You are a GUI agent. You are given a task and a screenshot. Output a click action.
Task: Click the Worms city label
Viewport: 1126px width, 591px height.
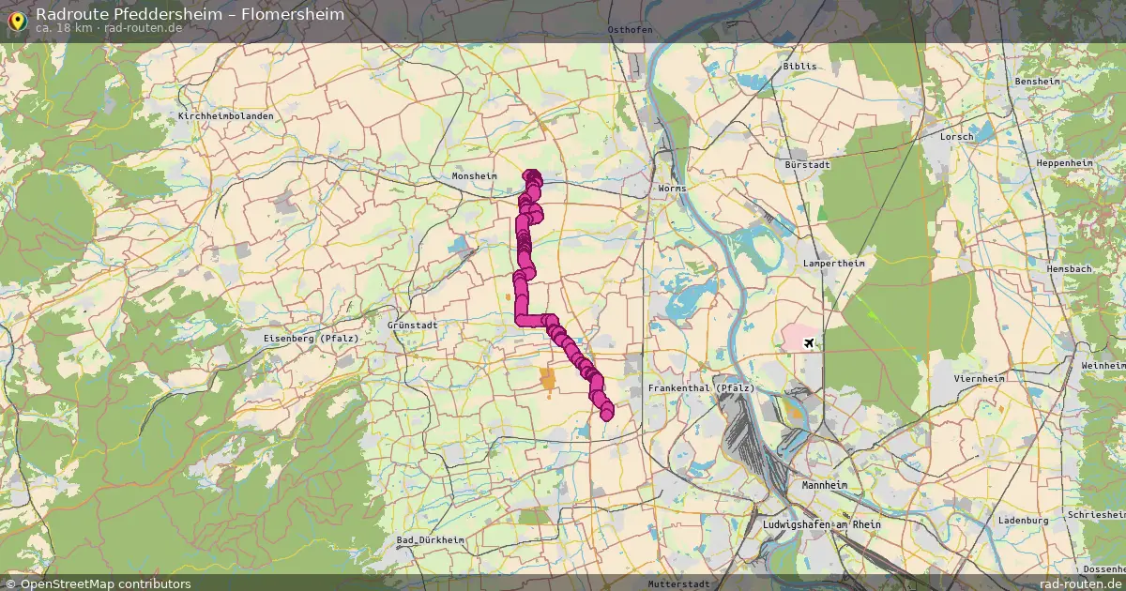click(x=672, y=189)
